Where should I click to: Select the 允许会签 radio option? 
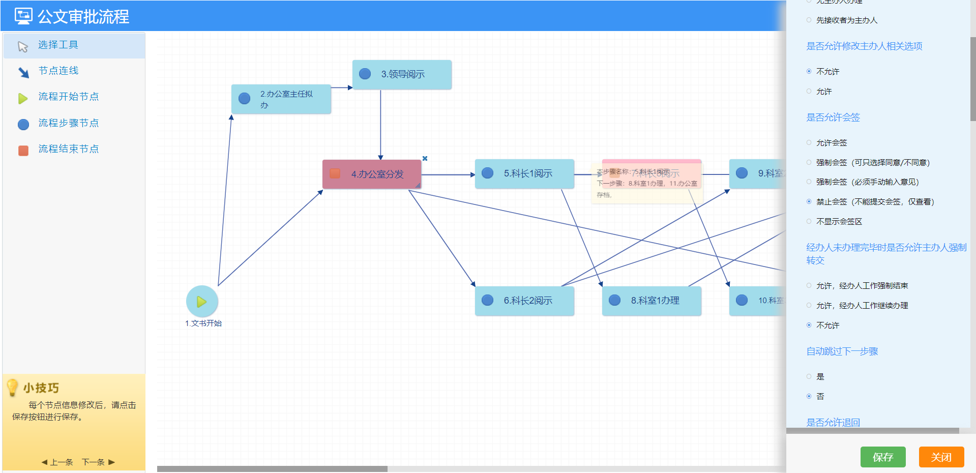pos(809,142)
